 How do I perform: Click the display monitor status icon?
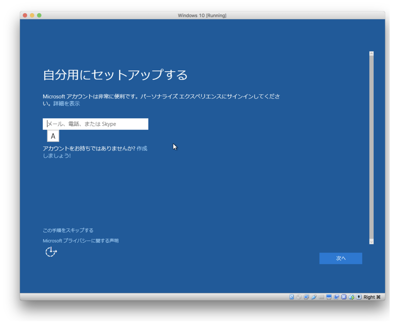point(329,297)
